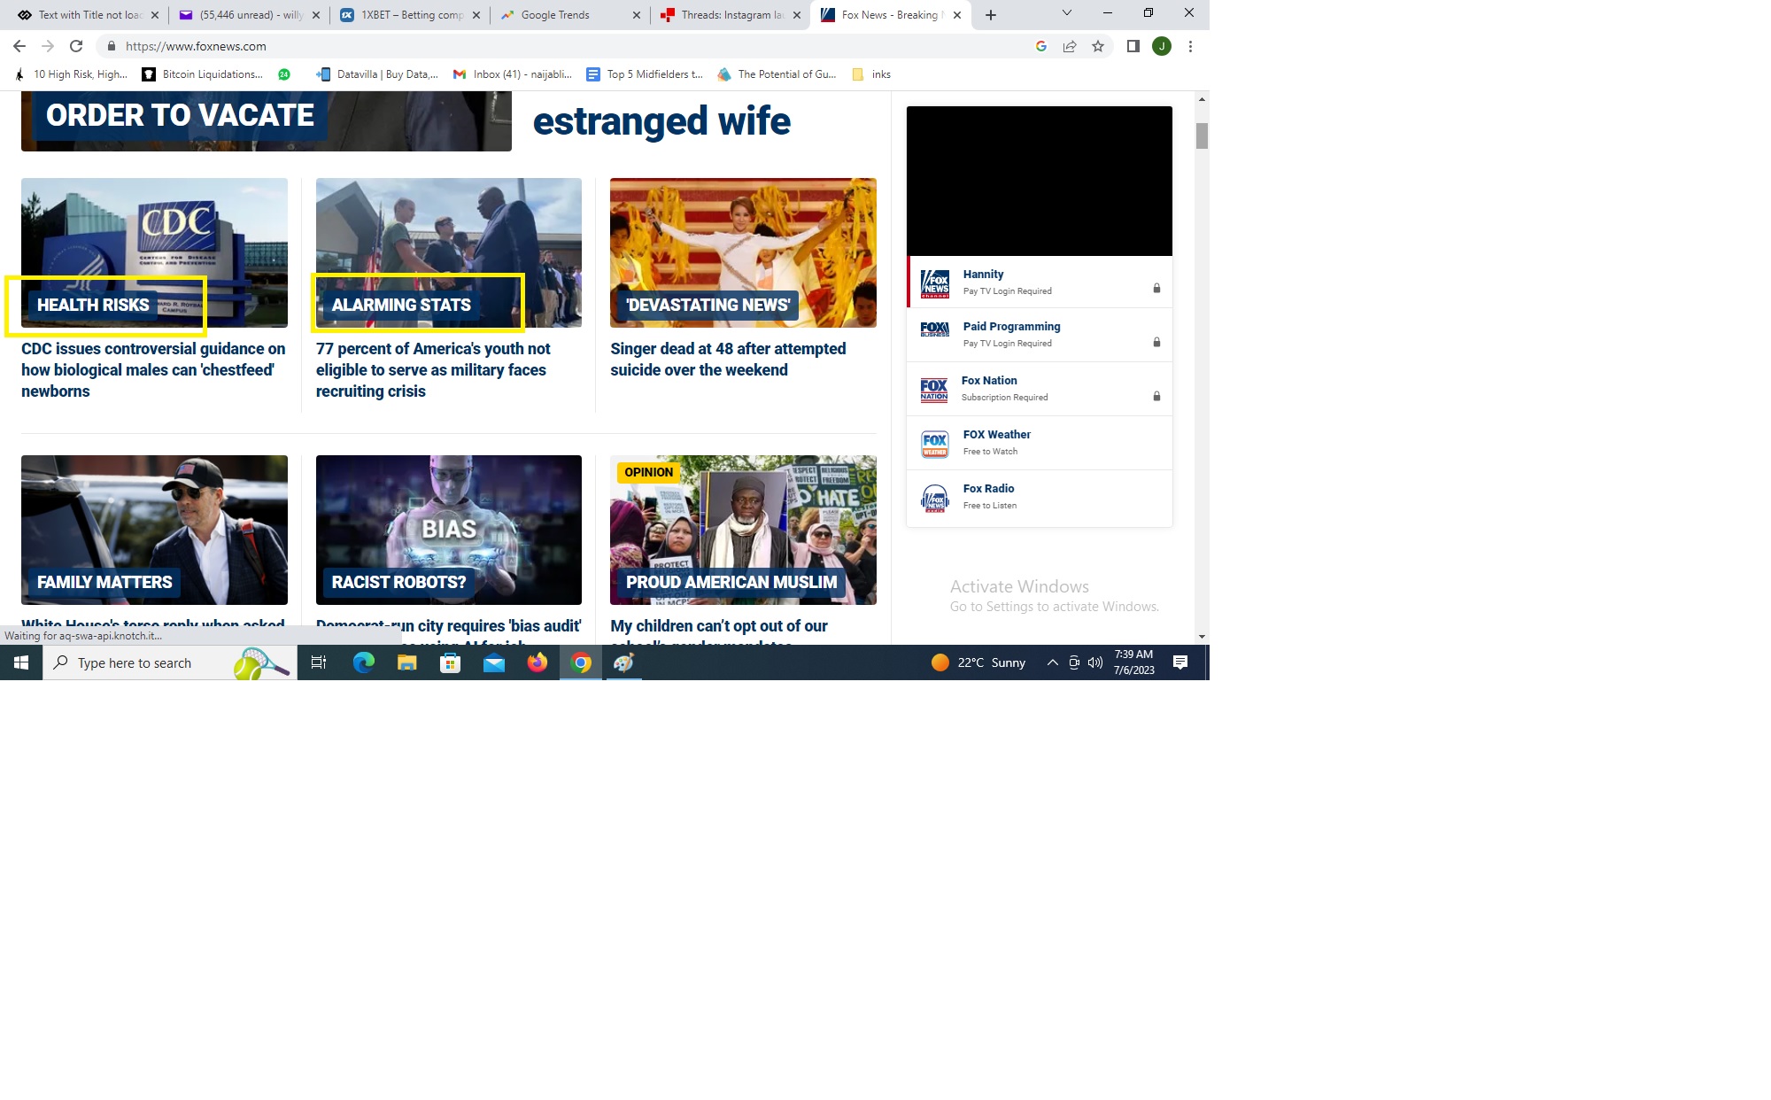Show hidden system tray icons
Screen dimensions: 1771x1100
(x=1052, y=662)
